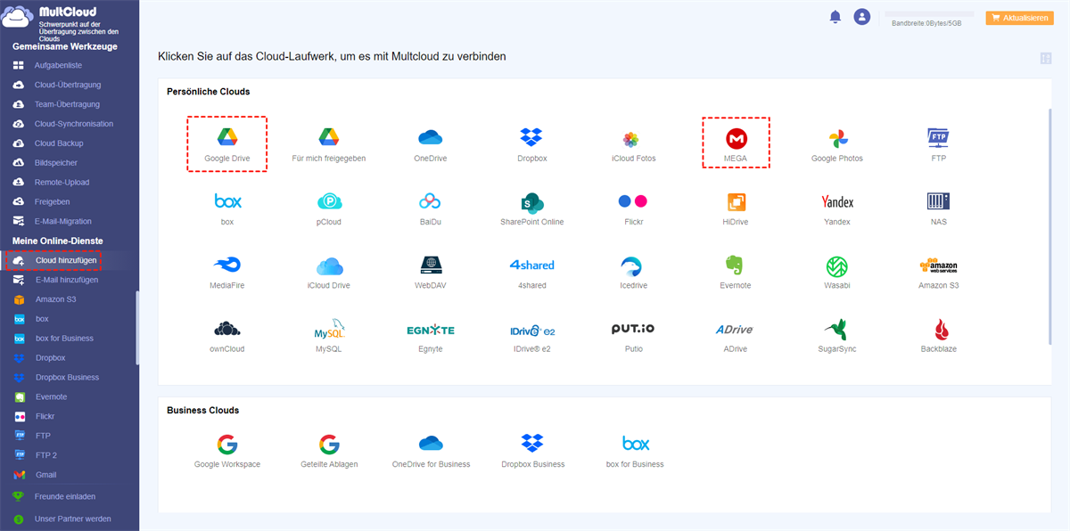Choose Evernote in personal clouds grid
This screenshot has width=1070, height=531.
pos(736,265)
